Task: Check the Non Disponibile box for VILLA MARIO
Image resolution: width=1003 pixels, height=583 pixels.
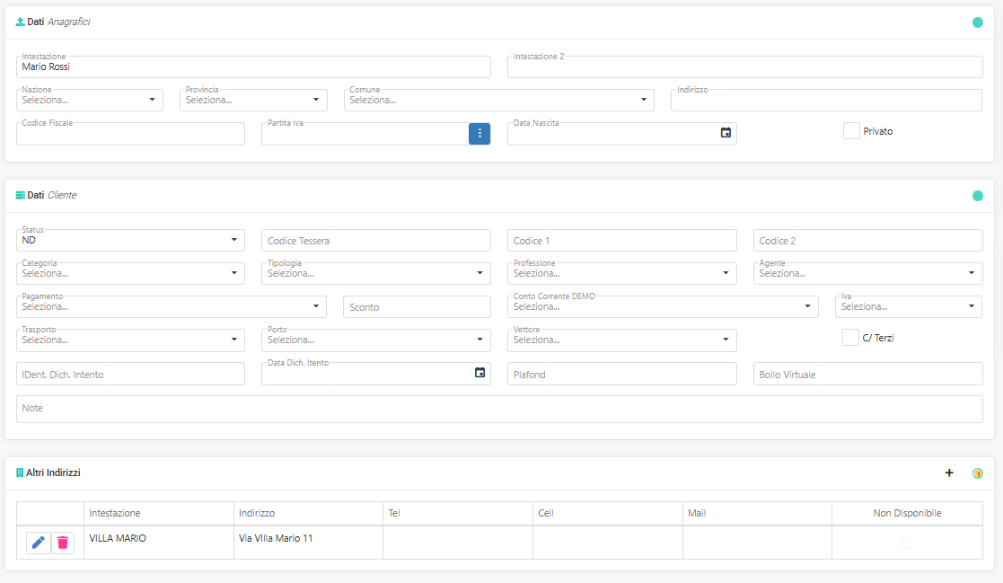Action: [906, 543]
